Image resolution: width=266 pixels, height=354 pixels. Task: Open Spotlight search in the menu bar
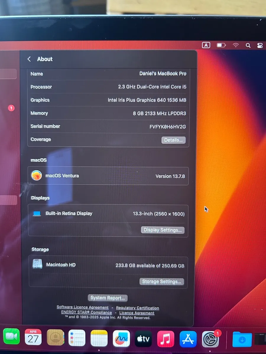(248, 45)
